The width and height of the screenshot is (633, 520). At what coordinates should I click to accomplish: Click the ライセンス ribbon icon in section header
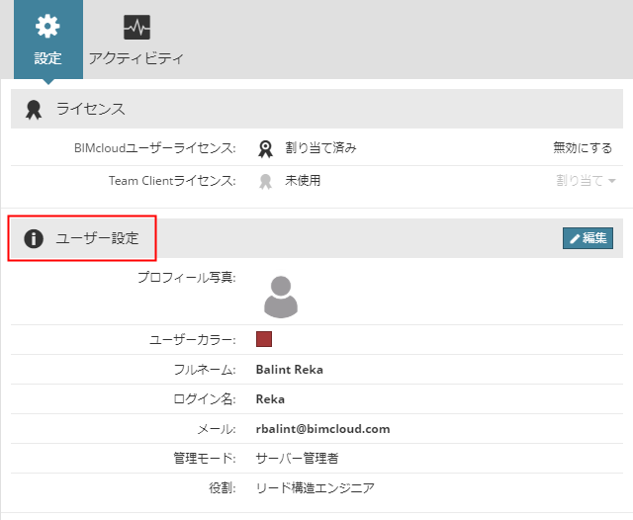pos(34,110)
